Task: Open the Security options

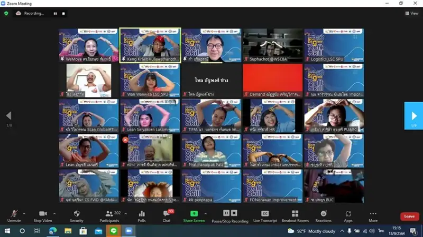Action: [x=77, y=216]
